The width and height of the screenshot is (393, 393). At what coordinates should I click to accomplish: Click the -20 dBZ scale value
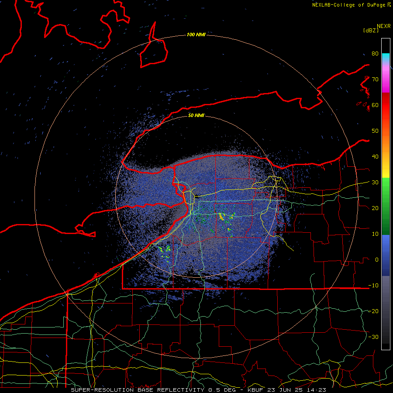(x=373, y=311)
